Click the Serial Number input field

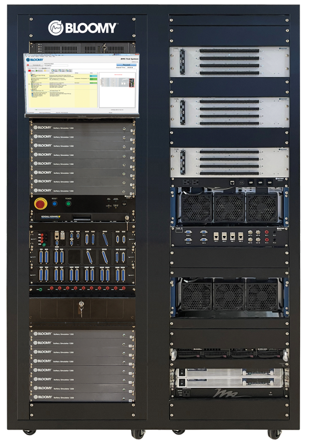[56, 65]
